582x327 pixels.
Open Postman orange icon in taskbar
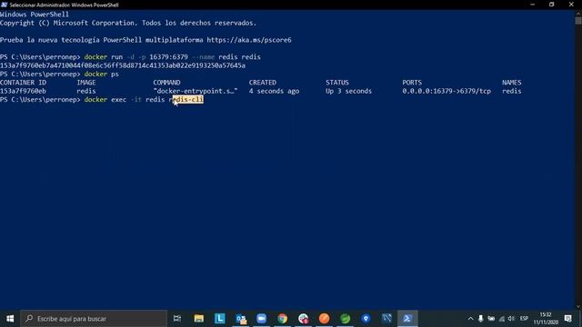click(324, 319)
